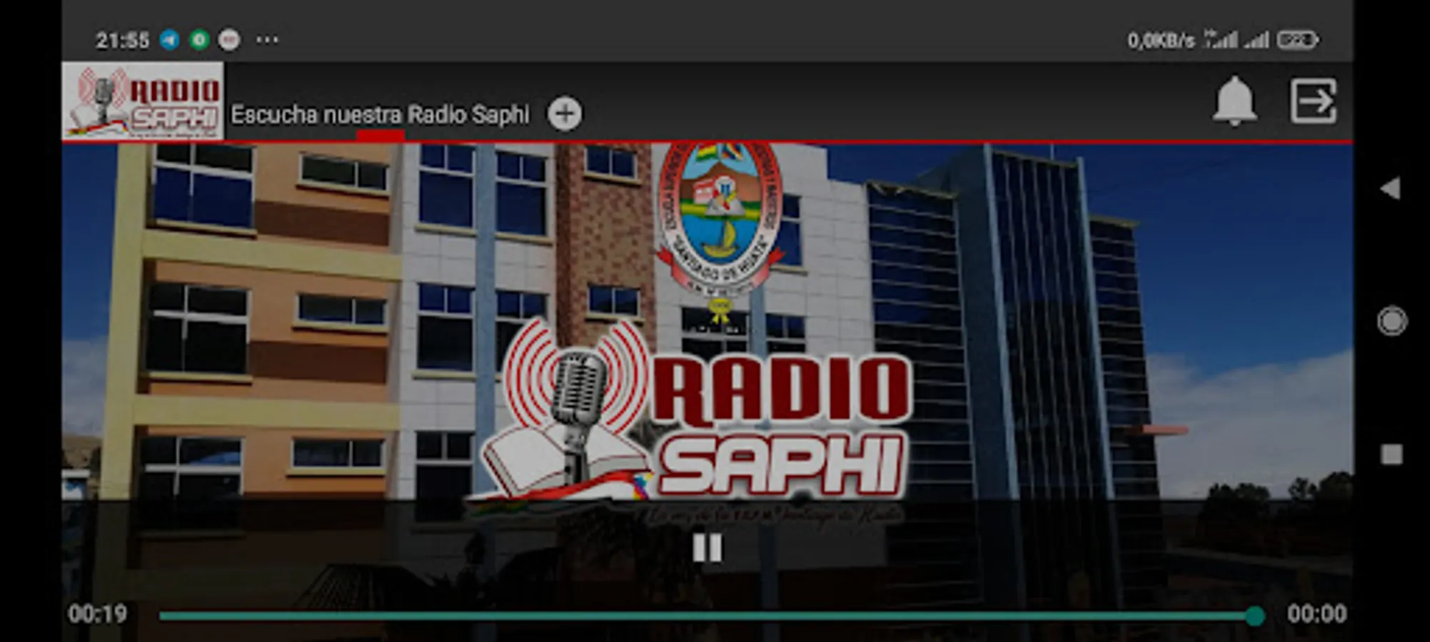Tap the three-dots overflow in status bar
Image resolution: width=1430 pixels, height=642 pixels.
point(267,40)
